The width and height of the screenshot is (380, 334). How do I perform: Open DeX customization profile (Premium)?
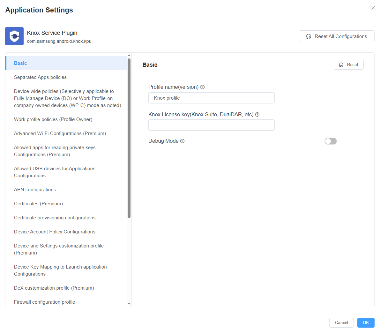click(x=54, y=288)
